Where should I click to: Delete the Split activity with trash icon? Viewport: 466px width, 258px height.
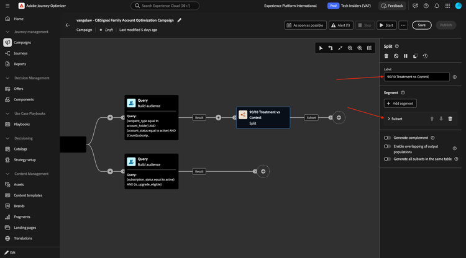tap(386, 56)
